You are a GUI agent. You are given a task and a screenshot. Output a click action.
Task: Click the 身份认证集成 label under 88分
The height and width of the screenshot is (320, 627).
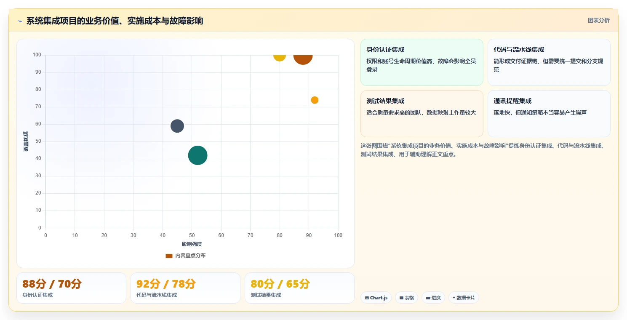(x=37, y=295)
